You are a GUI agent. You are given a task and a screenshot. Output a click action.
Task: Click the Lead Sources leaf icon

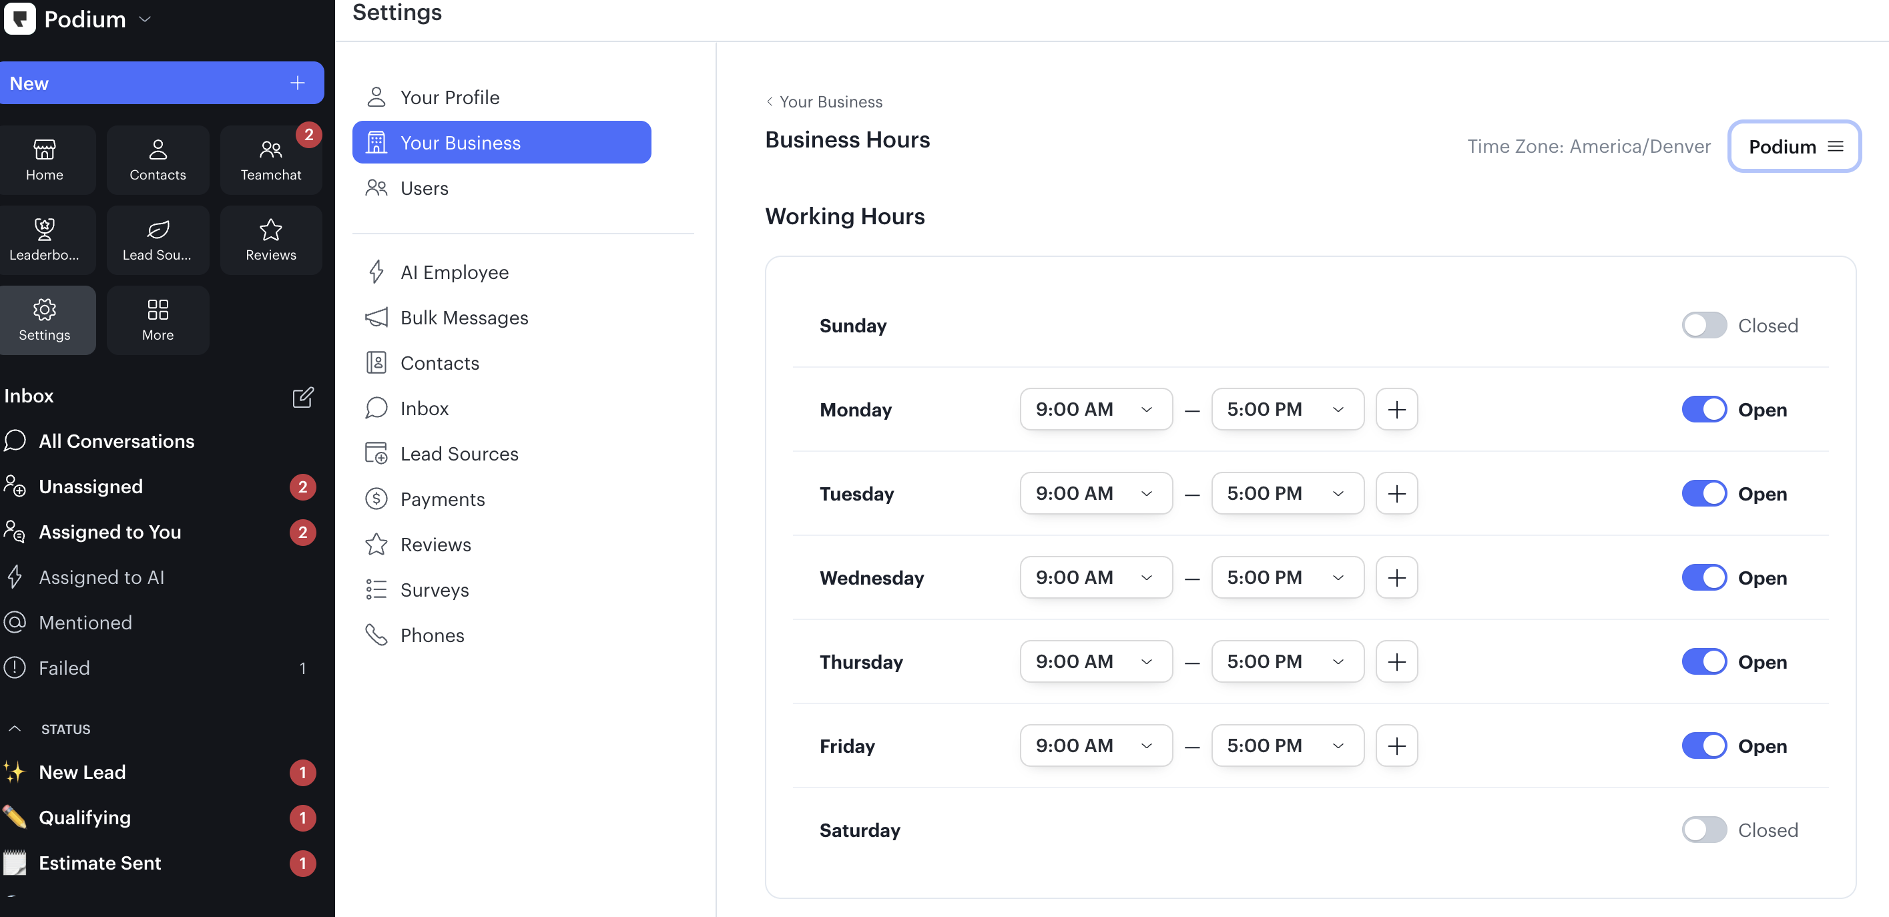(x=158, y=230)
